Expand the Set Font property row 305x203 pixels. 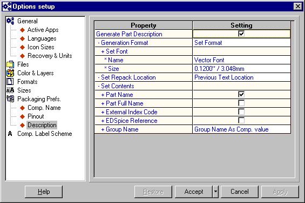pyautogui.click(x=103, y=51)
